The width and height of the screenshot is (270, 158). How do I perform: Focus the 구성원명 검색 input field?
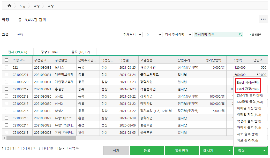(x=216, y=35)
